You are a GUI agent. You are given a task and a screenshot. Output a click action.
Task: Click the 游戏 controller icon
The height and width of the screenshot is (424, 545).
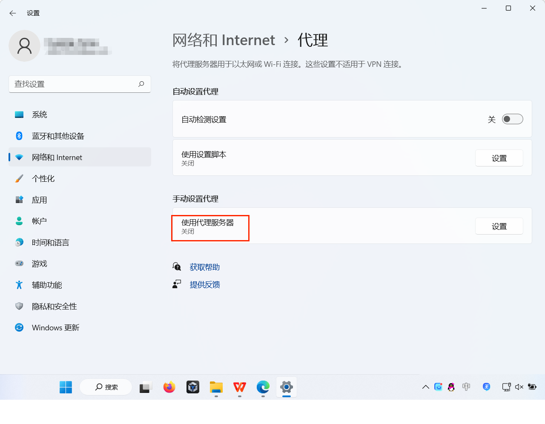point(19,264)
